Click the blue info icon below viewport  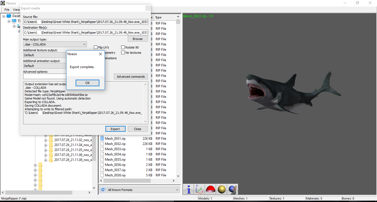(189, 189)
